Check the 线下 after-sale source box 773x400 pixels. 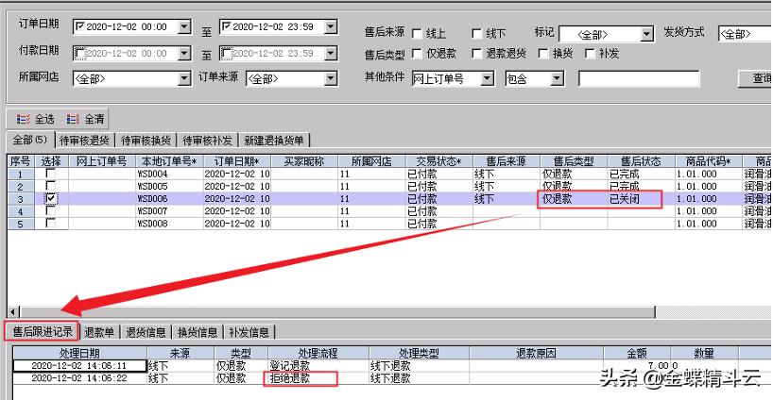(x=476, y=33)
